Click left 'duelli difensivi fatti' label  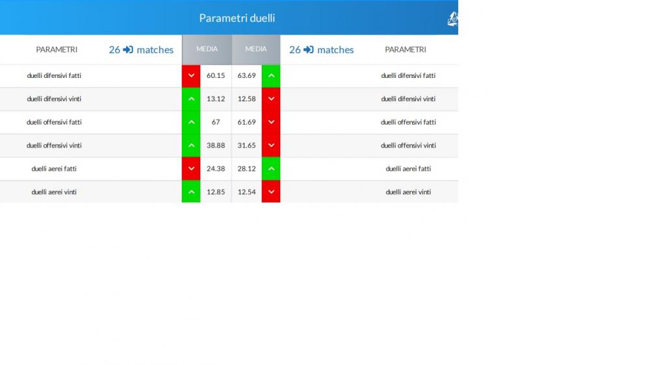[x=54, y=76]
